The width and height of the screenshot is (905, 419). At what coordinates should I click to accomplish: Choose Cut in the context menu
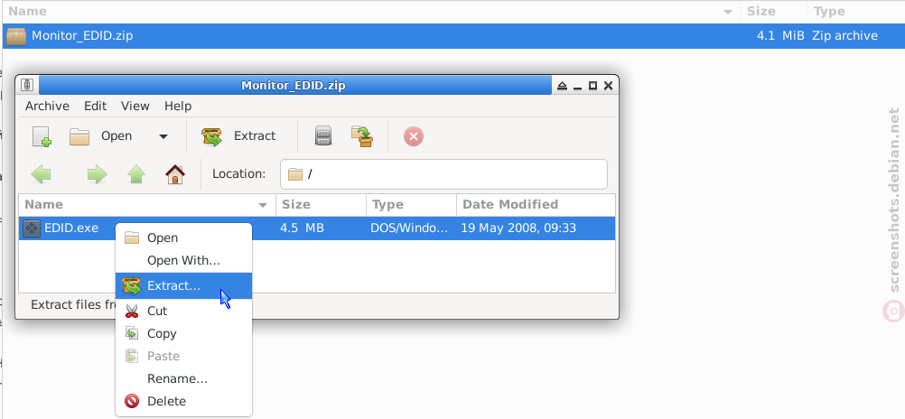pyautogui.click(x=183, y=311)
